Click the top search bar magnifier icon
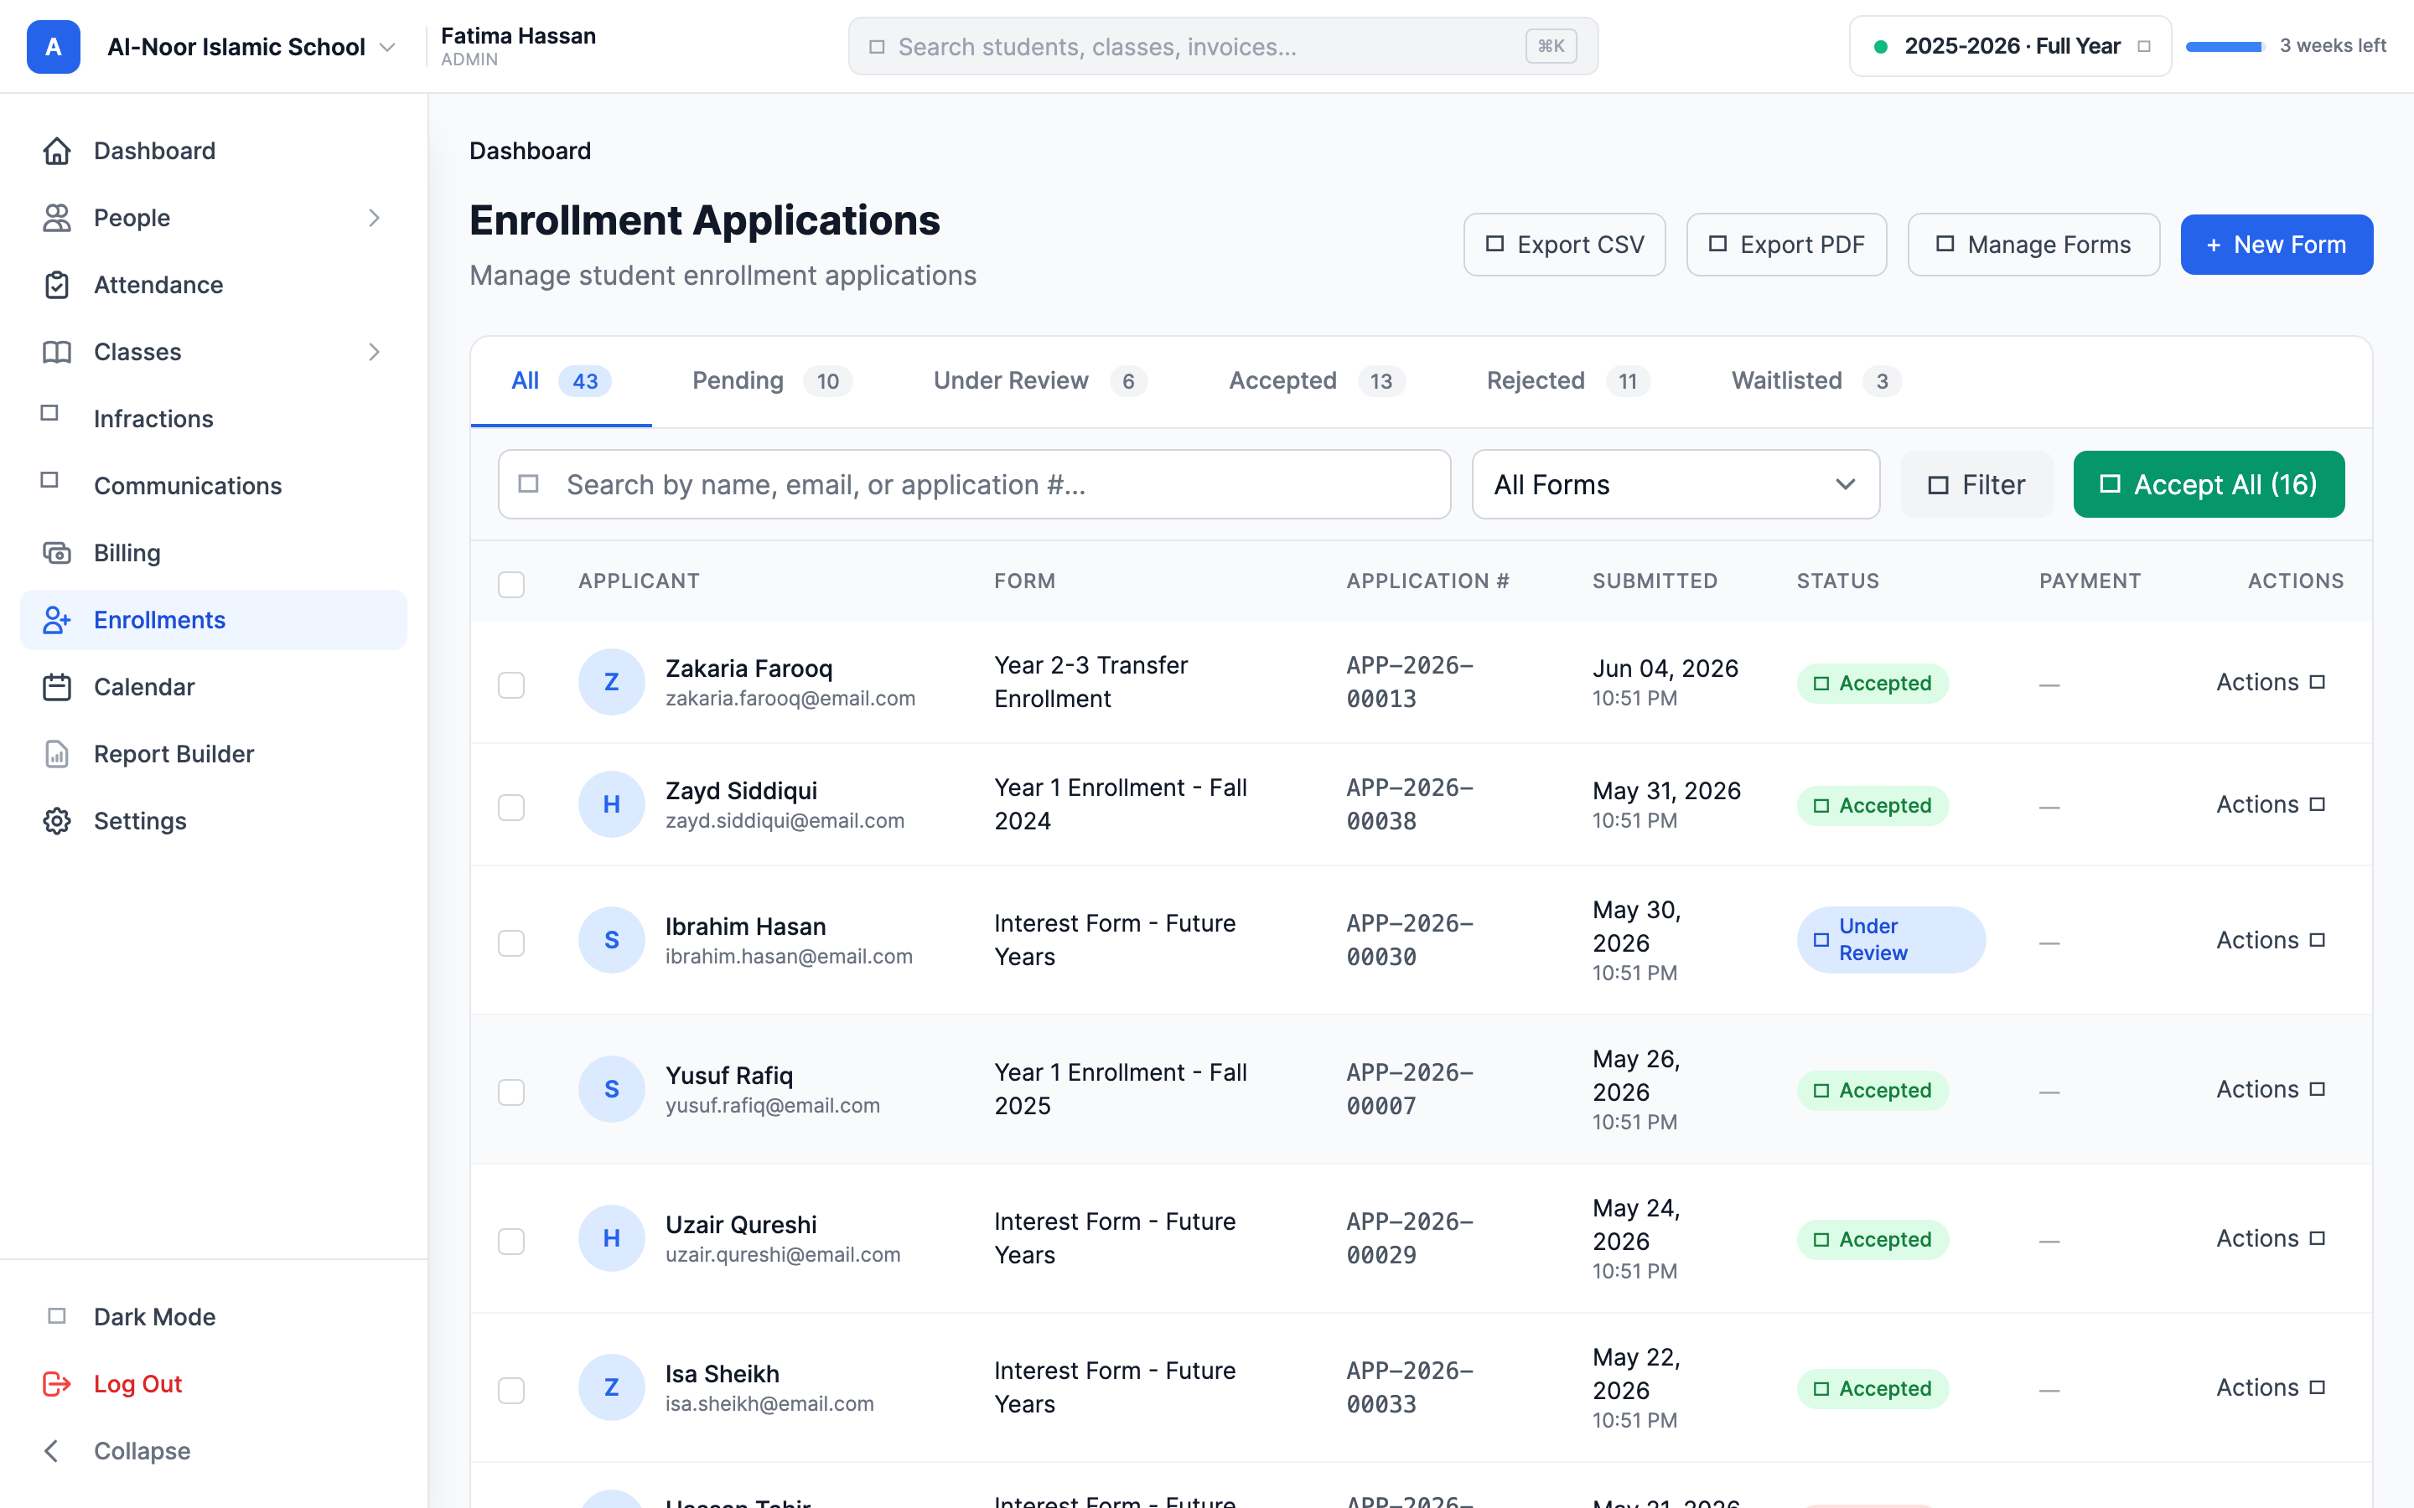This screenshot has height=1508, width=2414. coord(877,47)
